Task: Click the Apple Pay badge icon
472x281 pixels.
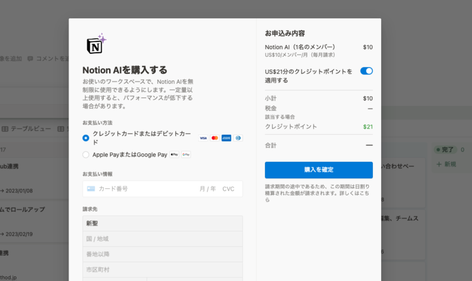Action: 174,155
